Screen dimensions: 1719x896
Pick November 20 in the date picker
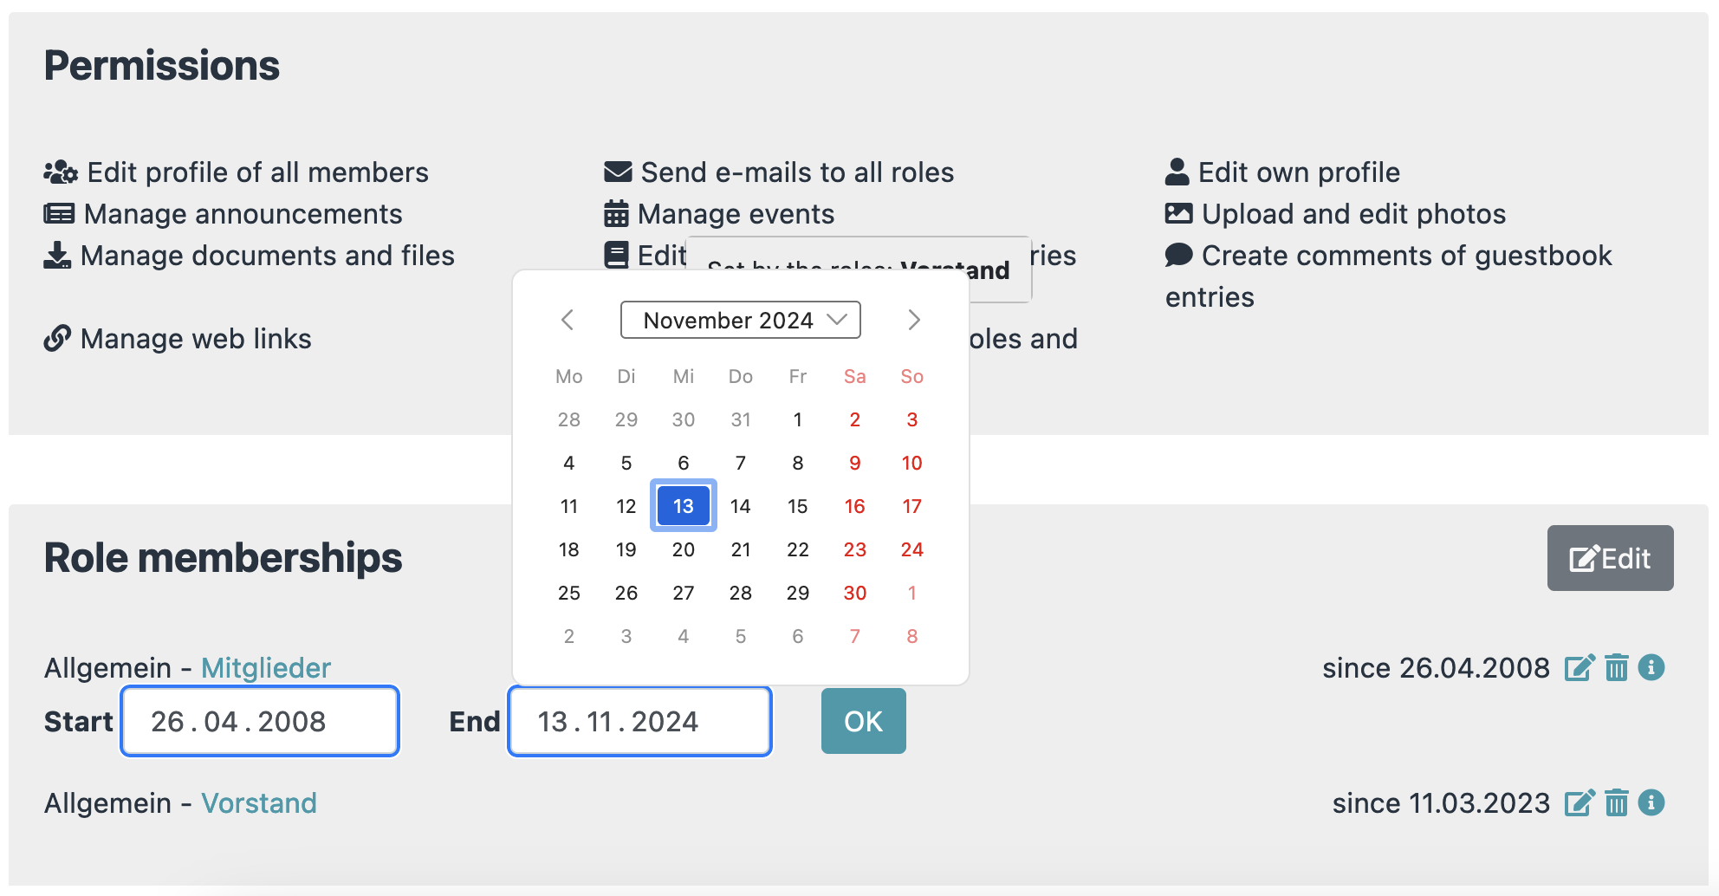coord(683,549)
